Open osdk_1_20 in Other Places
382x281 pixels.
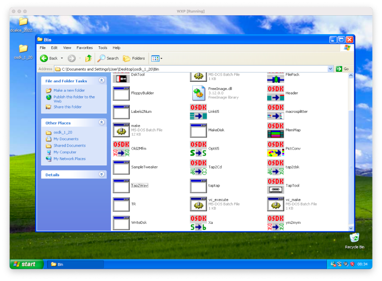[x=63, y=132]
